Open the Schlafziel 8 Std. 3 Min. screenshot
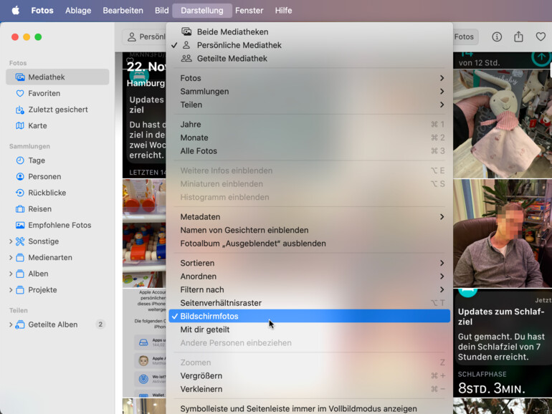 (503, 343)
